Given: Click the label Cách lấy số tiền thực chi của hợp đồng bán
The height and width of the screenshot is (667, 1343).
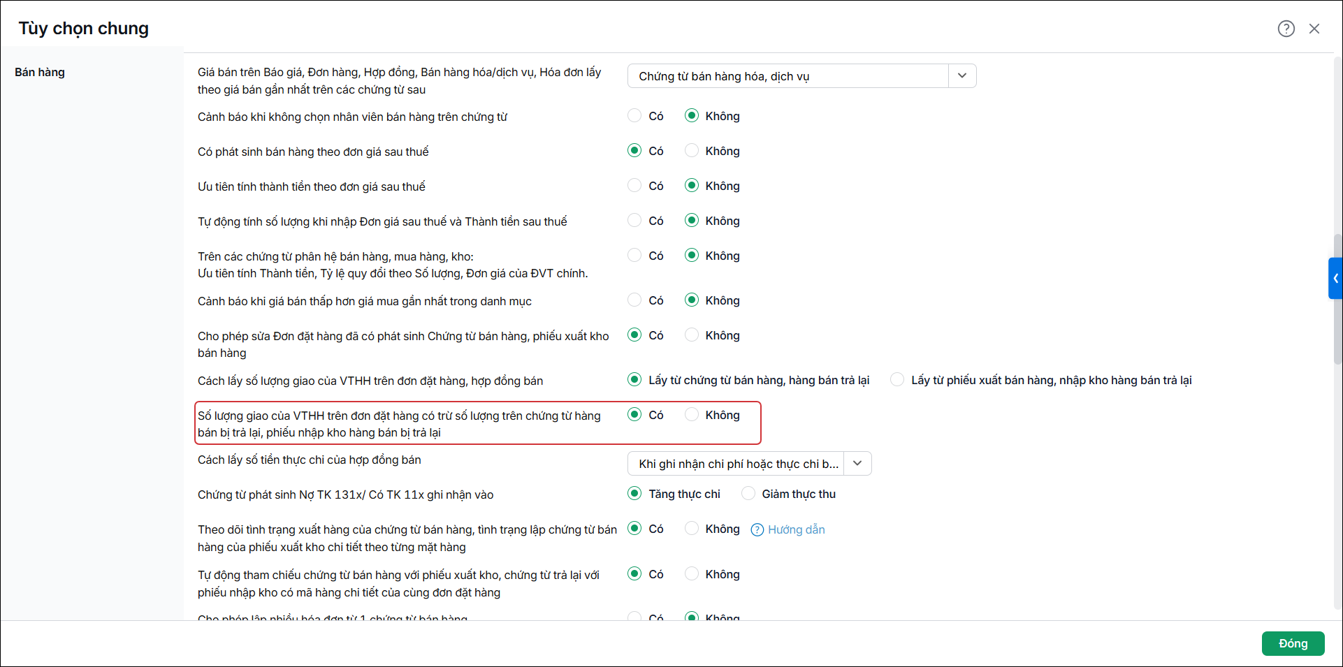Looking at the screenshot, I should point(309,460).
